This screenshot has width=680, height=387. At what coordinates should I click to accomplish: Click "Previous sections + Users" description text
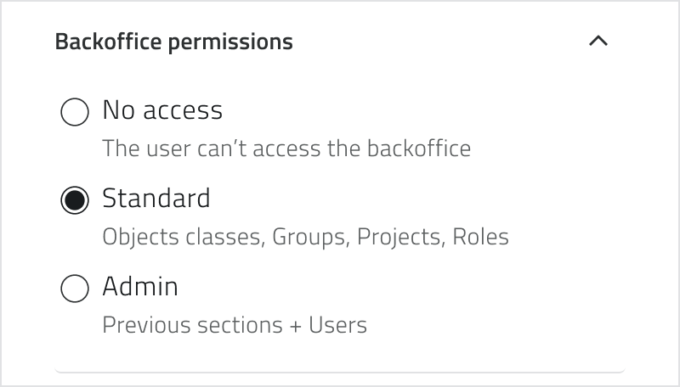[x=235, y=325]
